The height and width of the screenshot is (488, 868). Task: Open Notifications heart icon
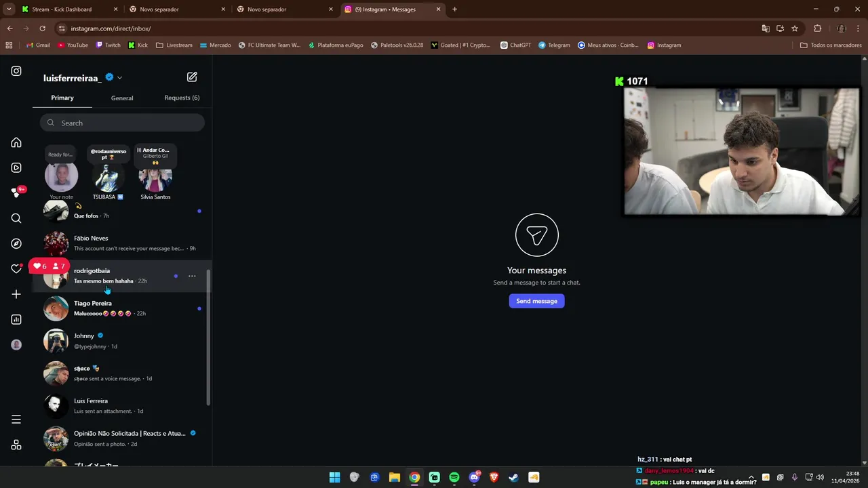(16, 268)
